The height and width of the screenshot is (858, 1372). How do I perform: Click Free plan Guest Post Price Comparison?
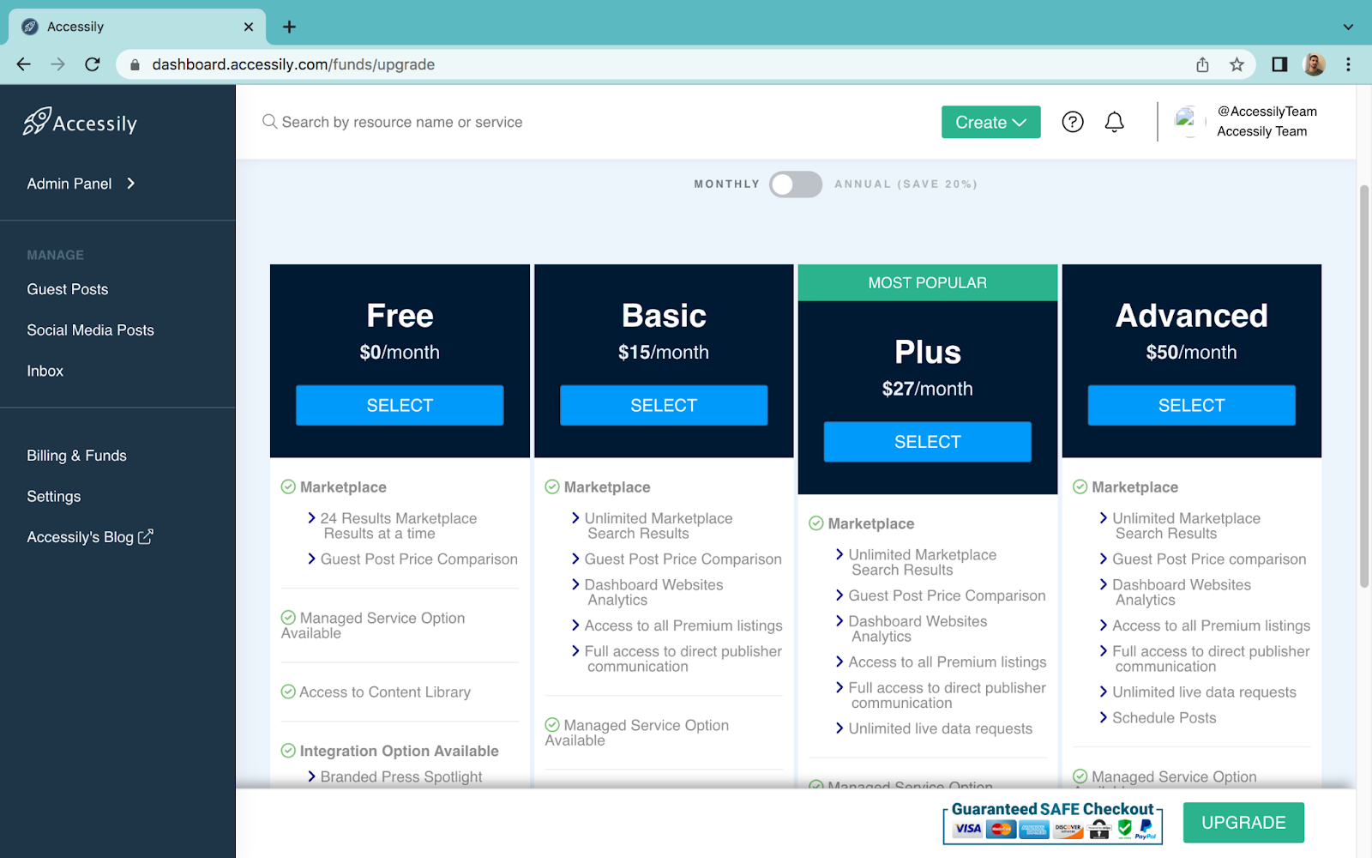coord(418,559)
